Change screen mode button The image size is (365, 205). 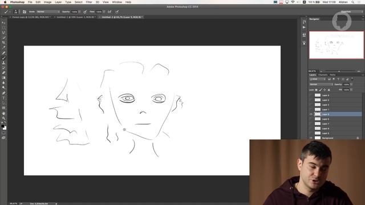[3, 138]
